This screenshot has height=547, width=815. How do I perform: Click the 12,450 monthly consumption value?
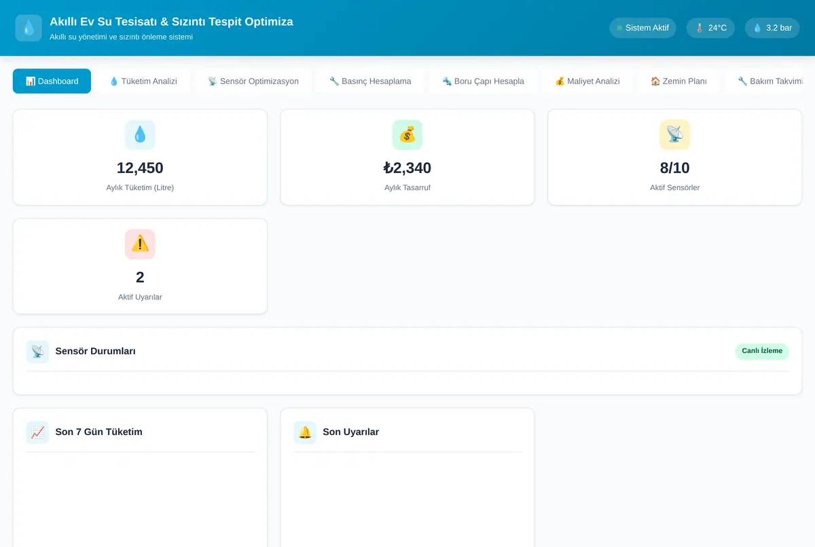point(140,168)
